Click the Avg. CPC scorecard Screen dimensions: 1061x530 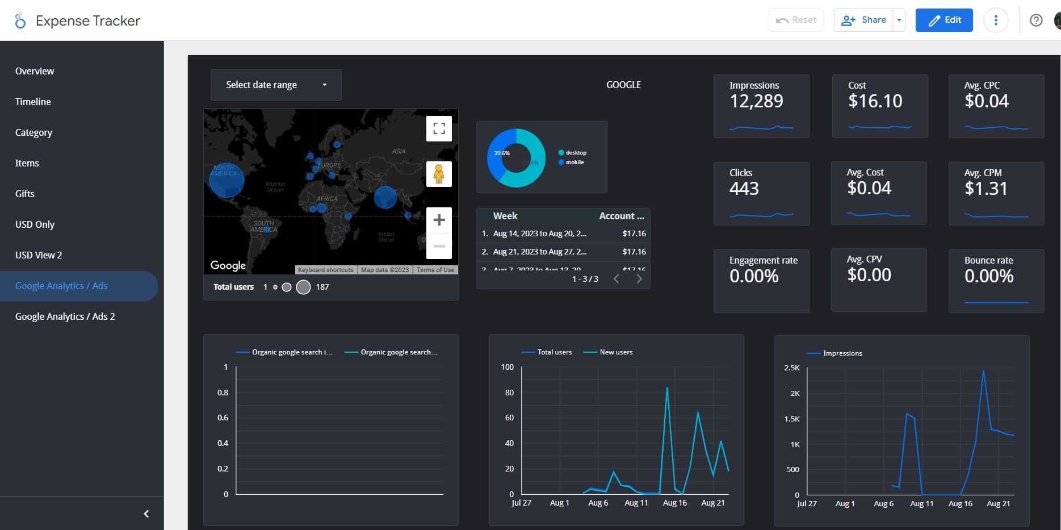pos(996,106)
